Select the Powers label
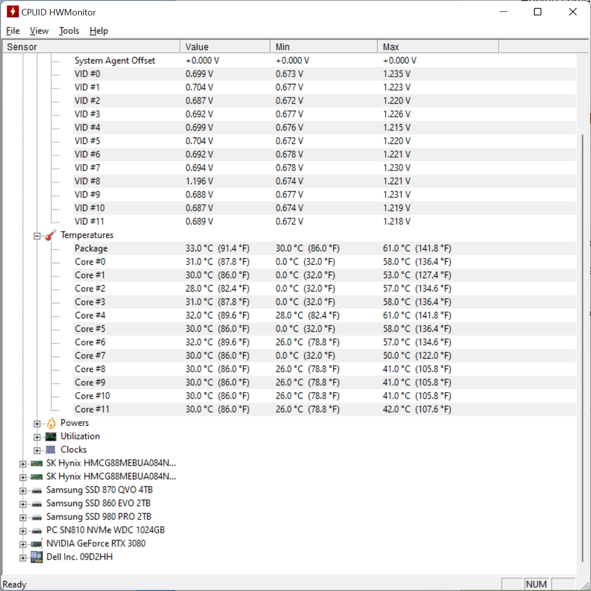This screenshot has height=591, width=591. (x=74, y=423)
